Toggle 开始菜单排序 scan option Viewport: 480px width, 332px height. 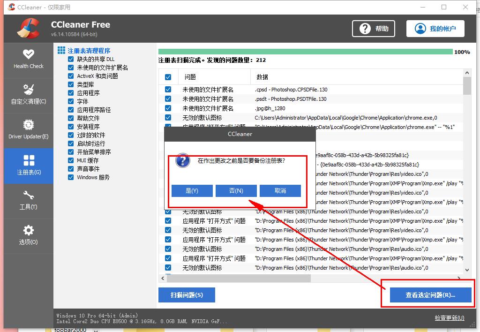[x=70, y=151]
